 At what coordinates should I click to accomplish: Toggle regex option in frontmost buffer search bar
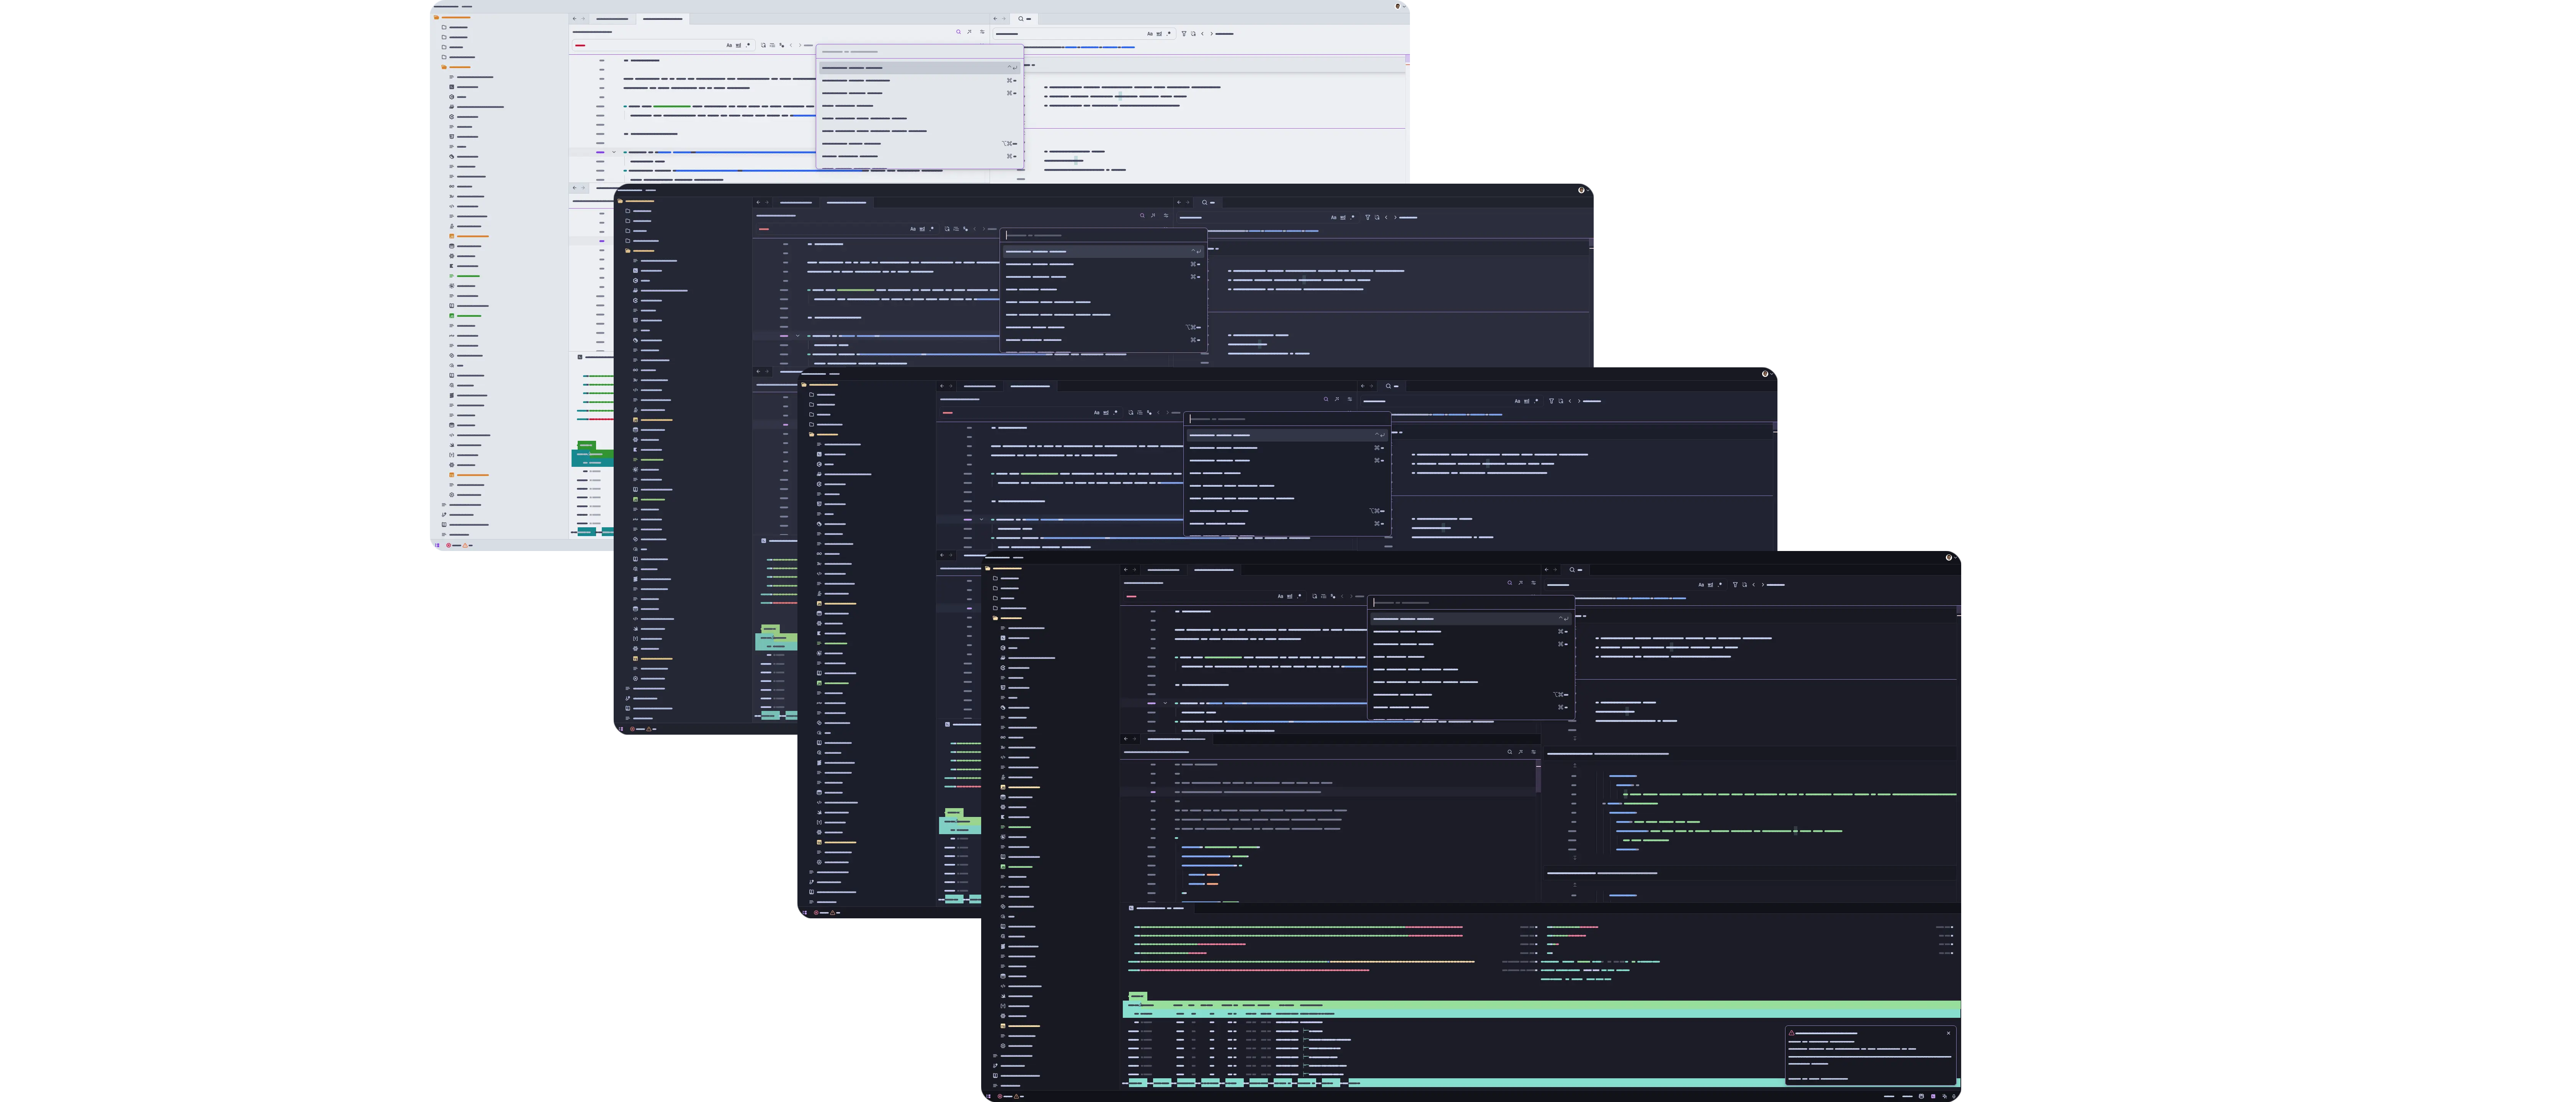point(1299,597)
